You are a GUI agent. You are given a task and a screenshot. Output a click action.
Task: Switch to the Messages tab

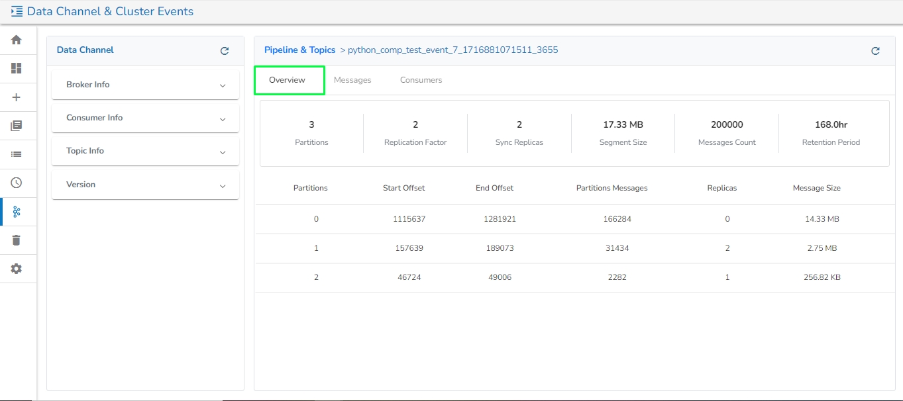352,80
